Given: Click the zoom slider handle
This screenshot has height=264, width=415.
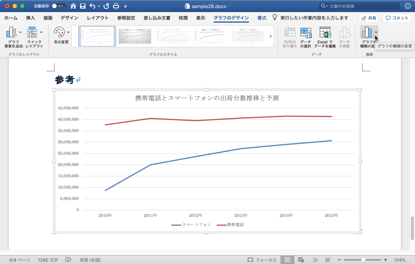Looking at the screenshot, I should coord(363,260).
